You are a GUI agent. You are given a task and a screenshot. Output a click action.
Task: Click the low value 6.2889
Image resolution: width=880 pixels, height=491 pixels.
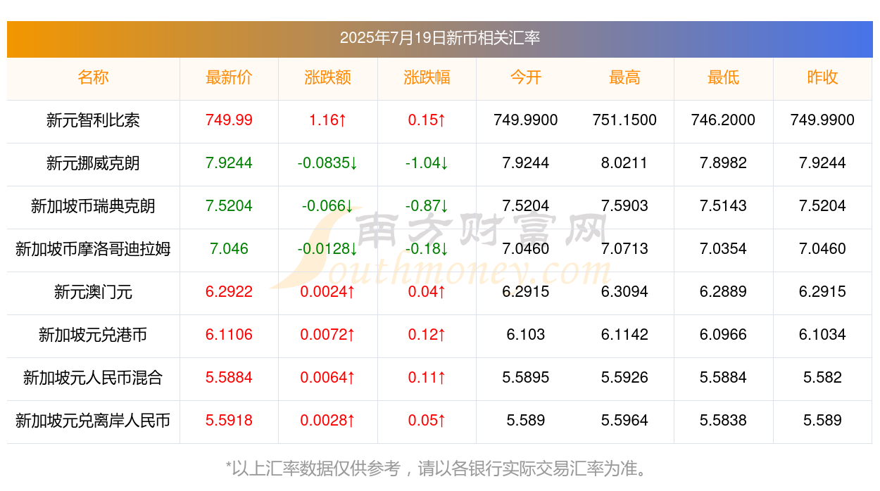tap(724, 292)
